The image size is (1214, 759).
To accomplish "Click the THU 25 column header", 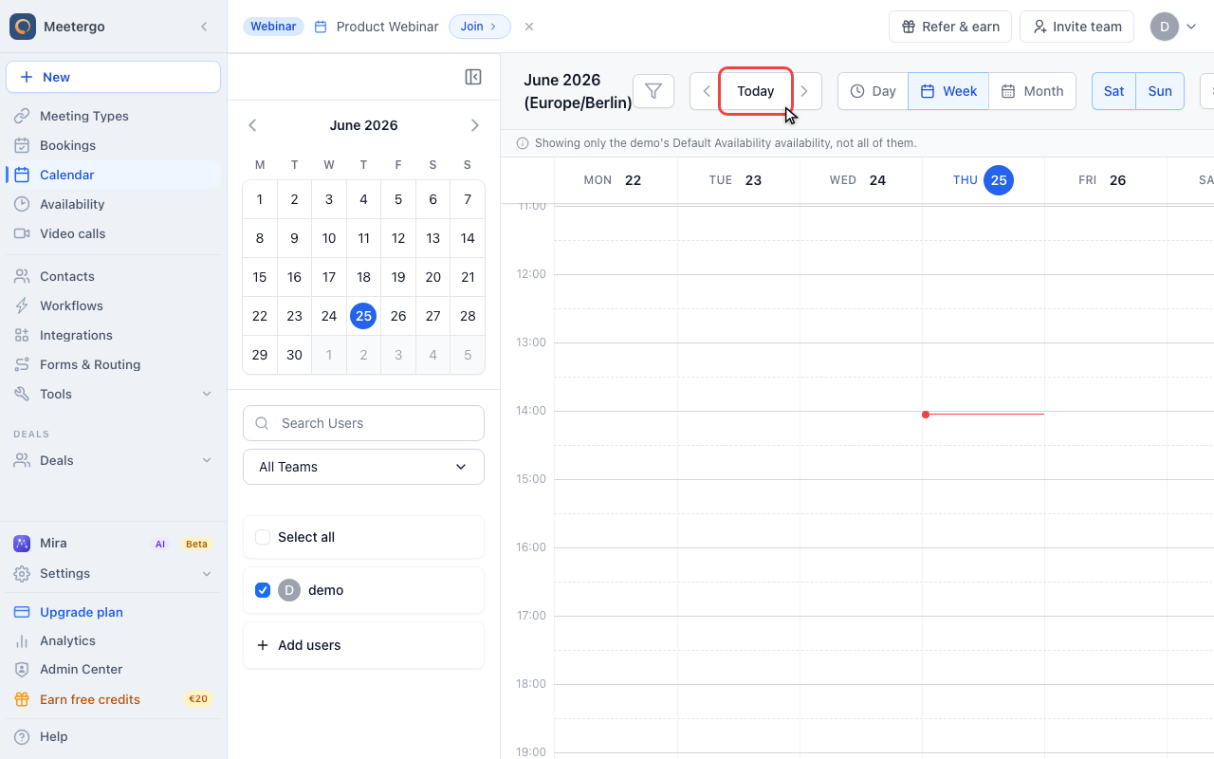I will [x=983, y=180].
